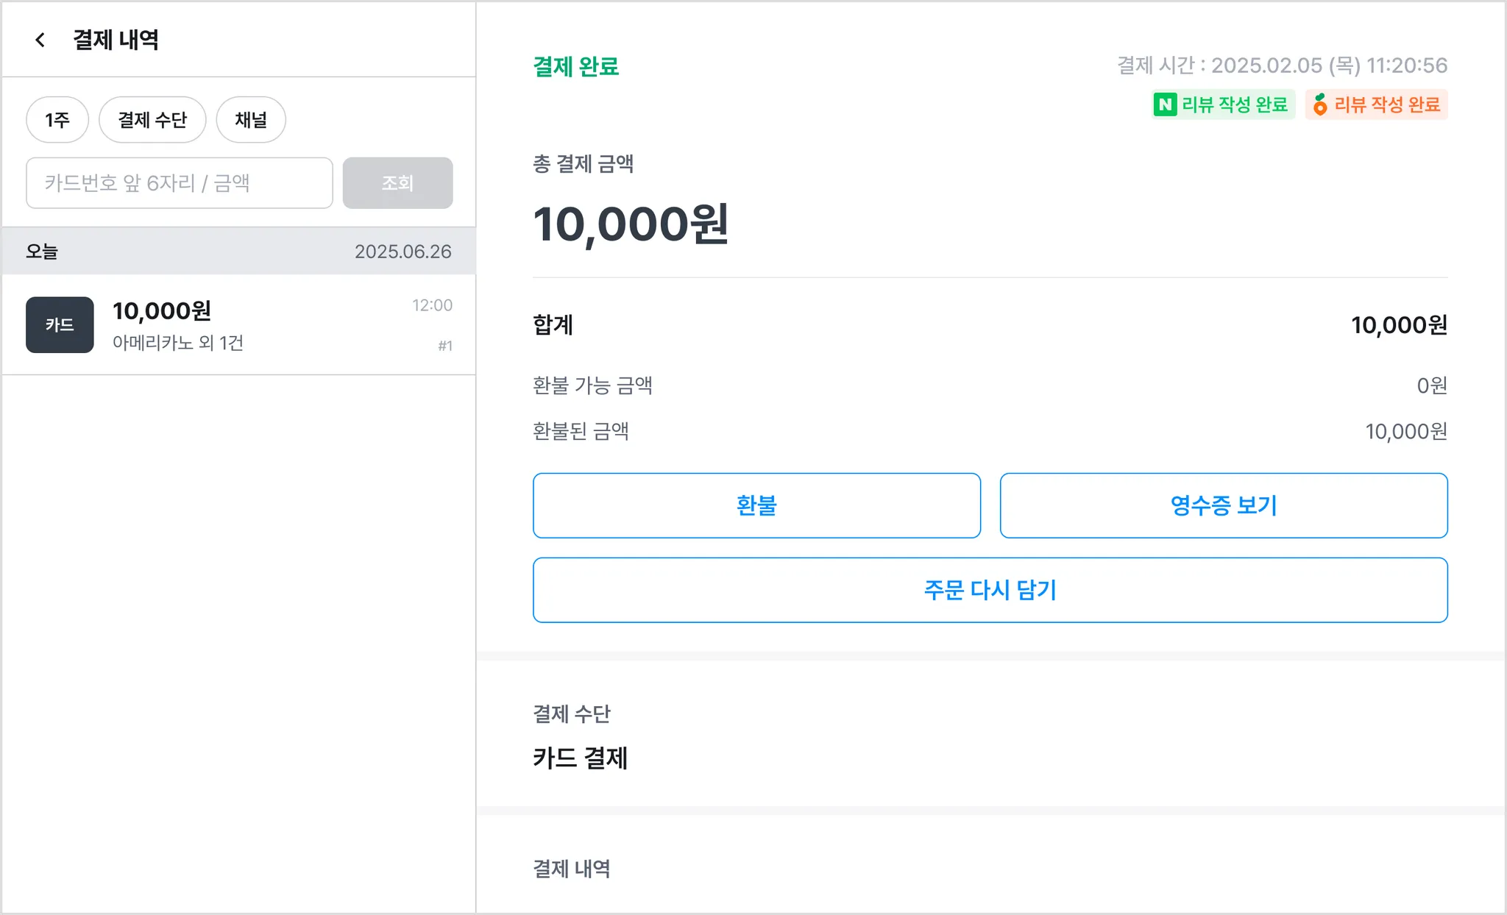The width and height of the screenshot is (1507, 915).
Task: Click the Karrot review completed badge
Action: click(x=1376, y=104)
